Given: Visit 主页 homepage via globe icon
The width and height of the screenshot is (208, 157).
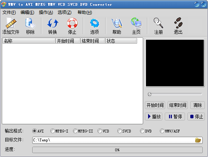Looking at the screenshot, I should 136,23.
